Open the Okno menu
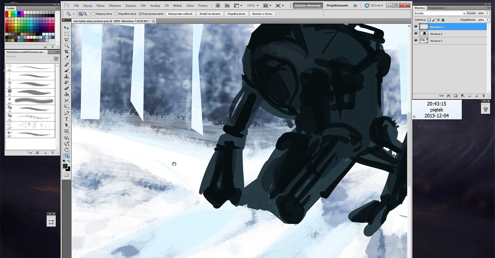Viewport: 495px width, 258px height. pyautogui.click(x=190, y=5)
